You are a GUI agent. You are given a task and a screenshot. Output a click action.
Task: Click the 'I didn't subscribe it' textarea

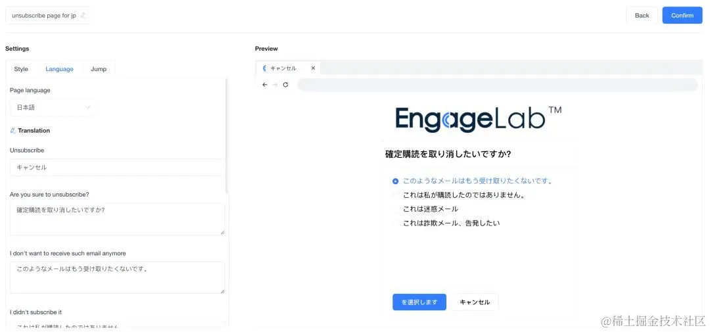tap(117, 324)
